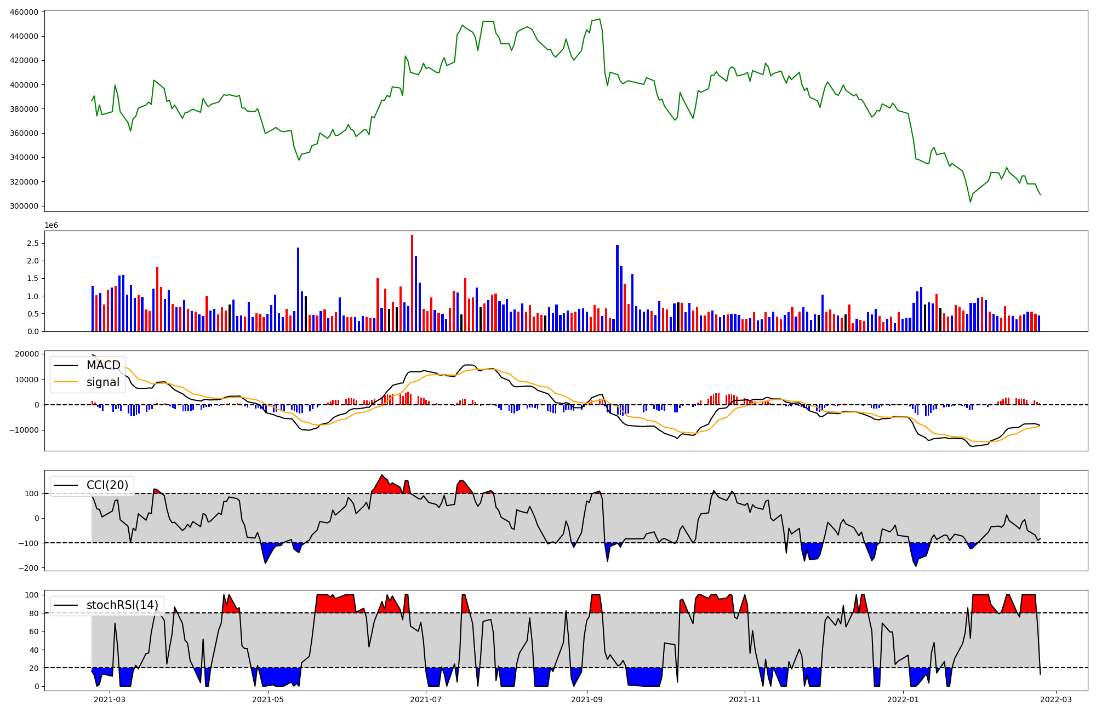Click the 1.5 volume axis tick

(32, 278)
